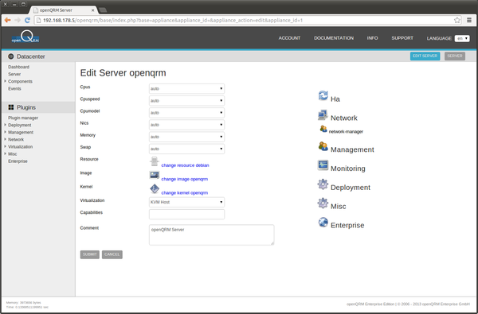Expand the Misc sidebar item
This screenshot has width=478, height=314.
6,153
